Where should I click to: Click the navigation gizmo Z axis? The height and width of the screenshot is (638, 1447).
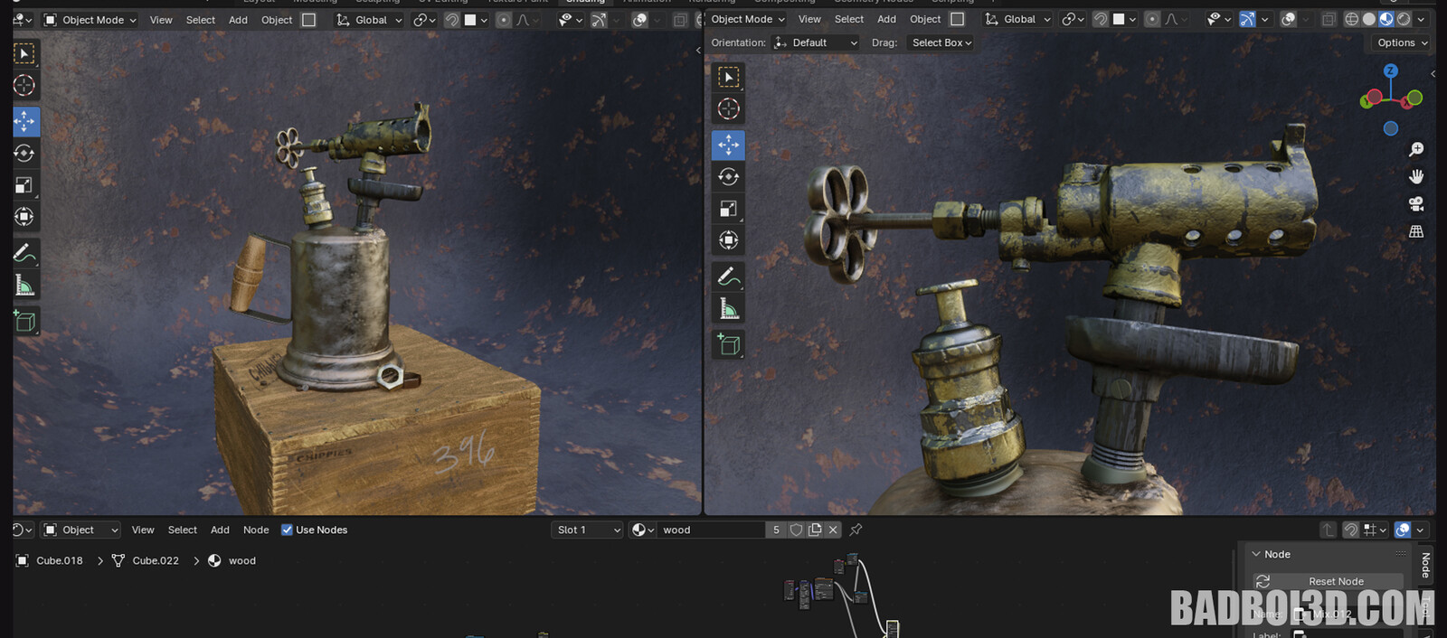coord(1391,70)
